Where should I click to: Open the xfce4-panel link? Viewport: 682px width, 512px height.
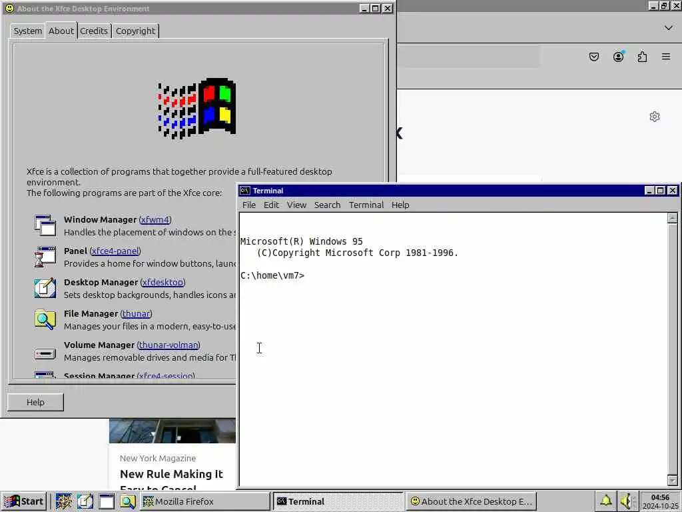pos(115,251)
